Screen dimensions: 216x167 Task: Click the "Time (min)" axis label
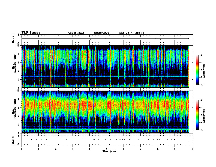(x=109, y=151)
